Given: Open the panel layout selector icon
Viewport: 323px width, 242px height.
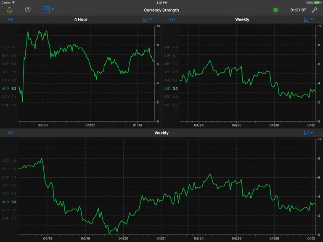Looking at the screenshot, I should click(47, 9).
